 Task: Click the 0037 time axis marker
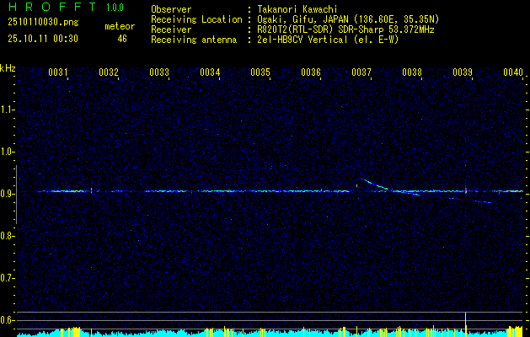coord(361,72)
